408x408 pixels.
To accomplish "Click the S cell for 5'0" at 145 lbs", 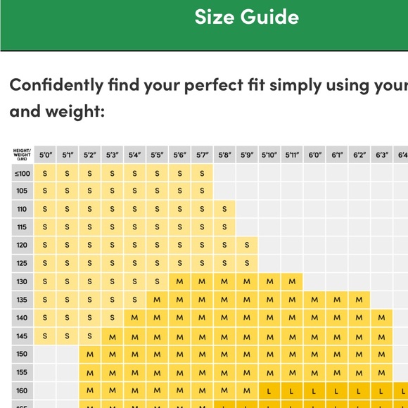I will [x=45, y=336].
